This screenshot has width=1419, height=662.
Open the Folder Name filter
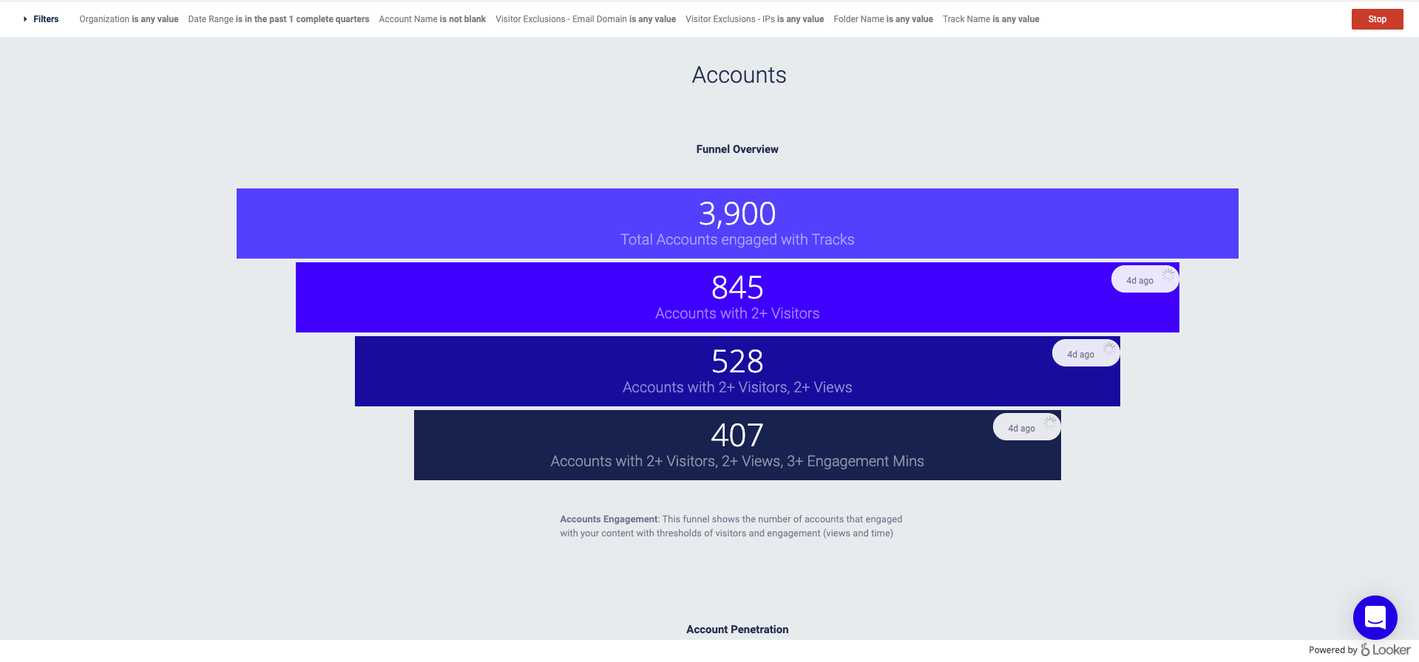click(x=883, y=19)
